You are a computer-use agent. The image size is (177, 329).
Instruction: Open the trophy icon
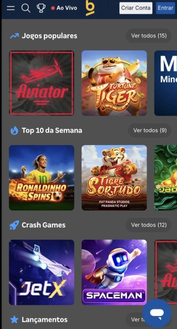click(41, 8)
